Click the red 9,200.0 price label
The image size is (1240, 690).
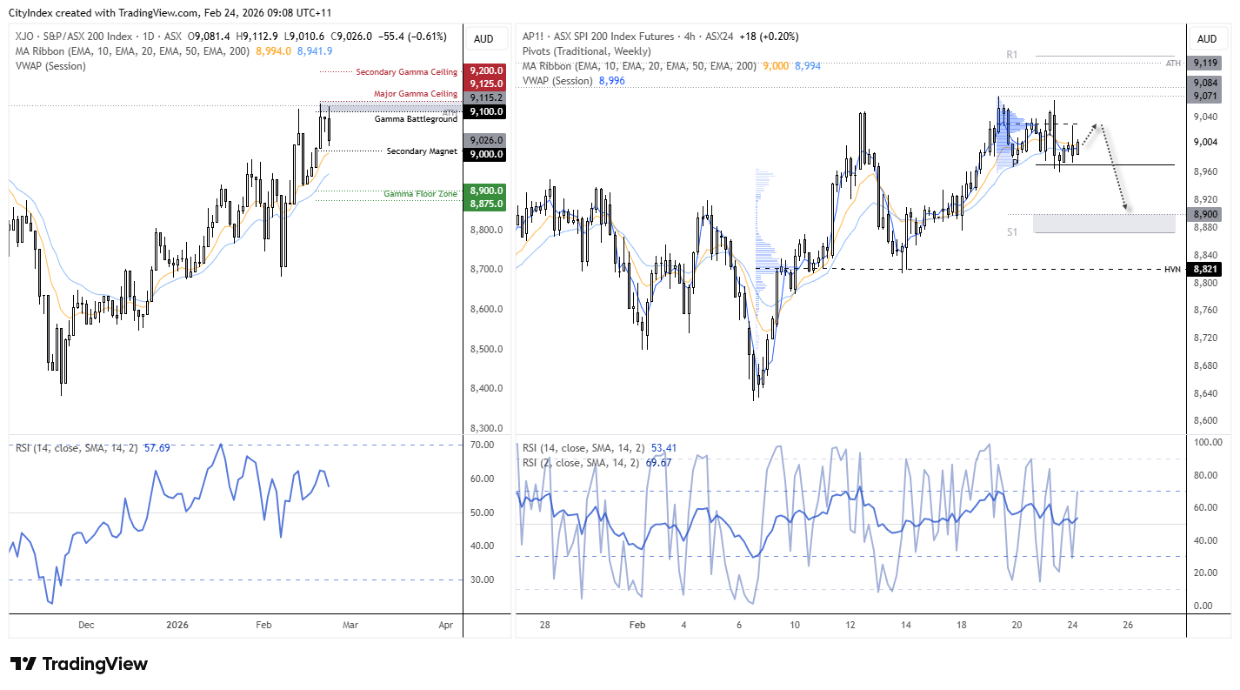point(485,70)
